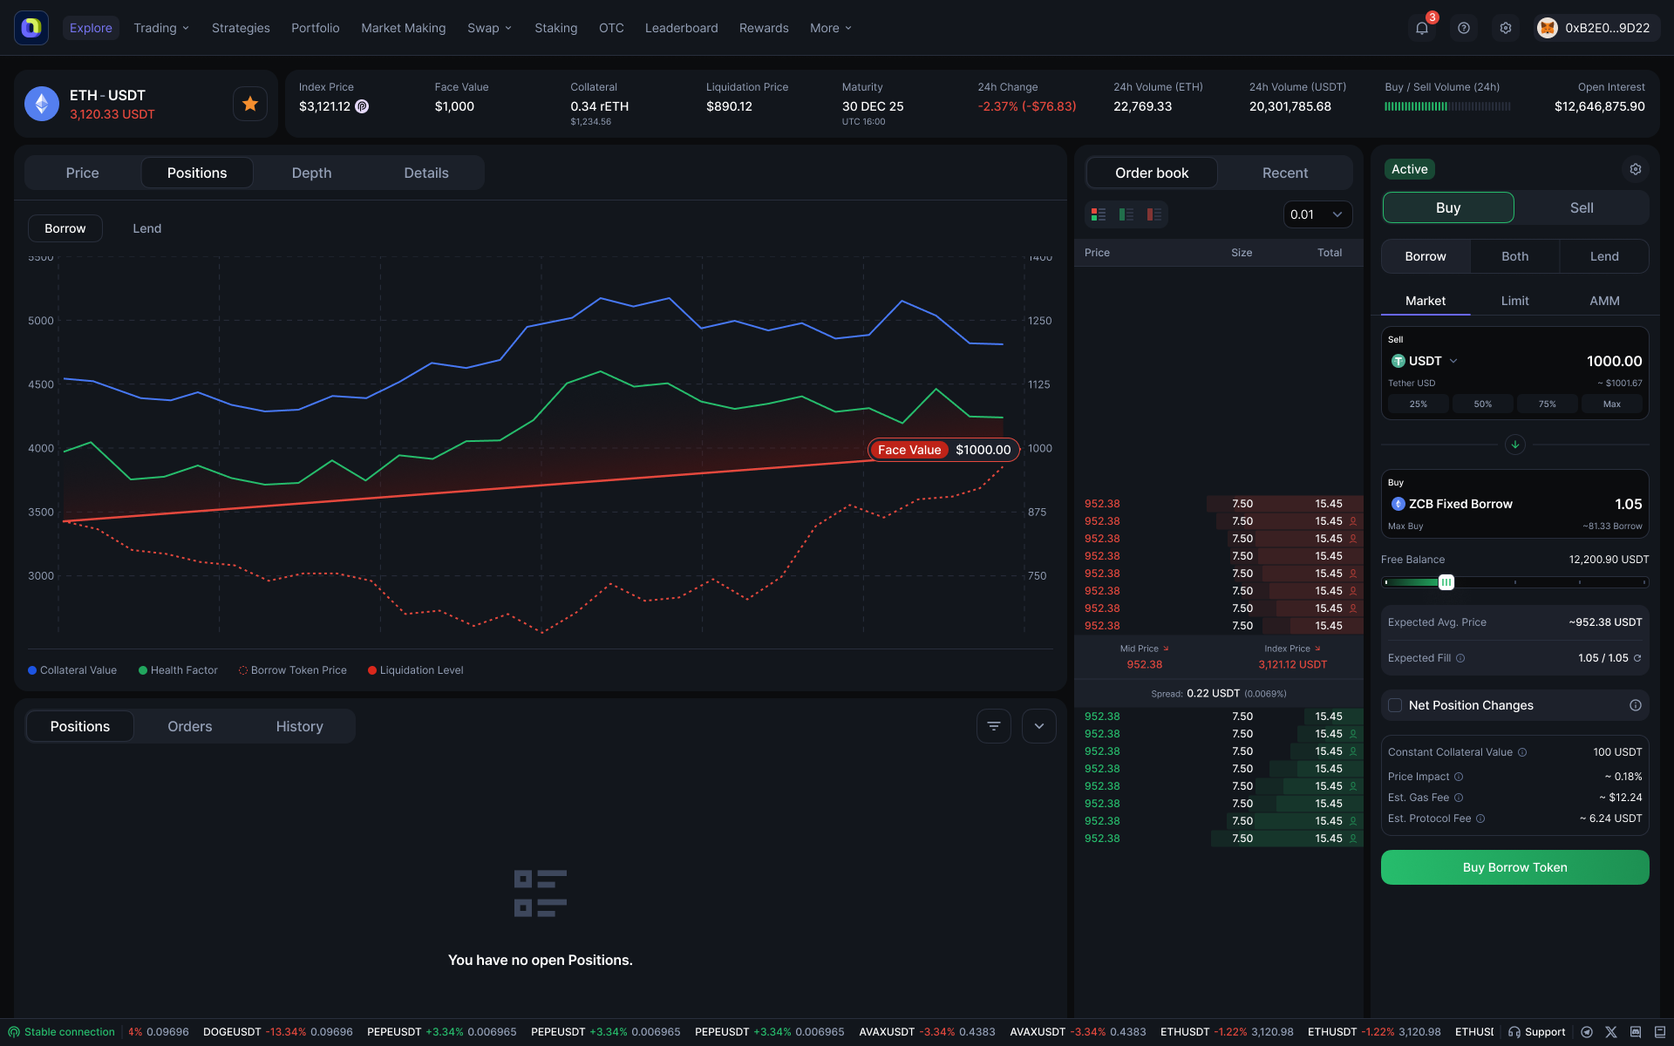
Task: Open the Telegram link in the footer
Action: pos(1587,1032)
